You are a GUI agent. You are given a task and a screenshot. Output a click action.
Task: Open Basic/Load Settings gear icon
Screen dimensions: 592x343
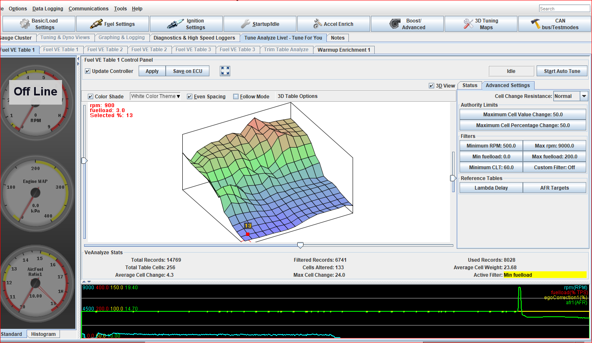coord(25,24)
